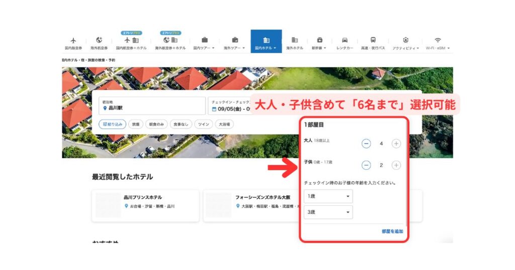Viewport: 515px width, 270px height.
Task: Click the 部屋を追加 link
Action: 392,231
